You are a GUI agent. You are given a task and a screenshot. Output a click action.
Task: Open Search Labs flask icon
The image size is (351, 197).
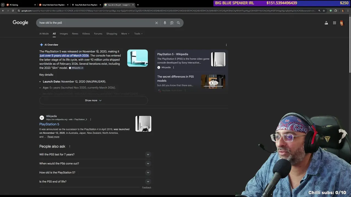pyautogui.click(x=326, y=23)
